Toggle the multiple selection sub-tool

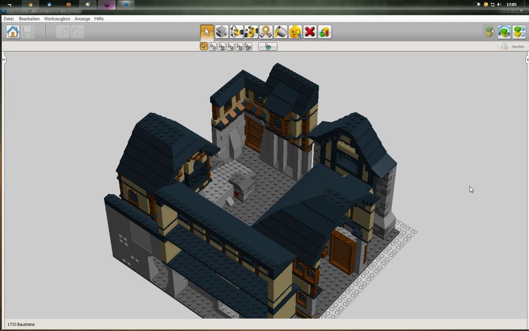tap(213, 46)
